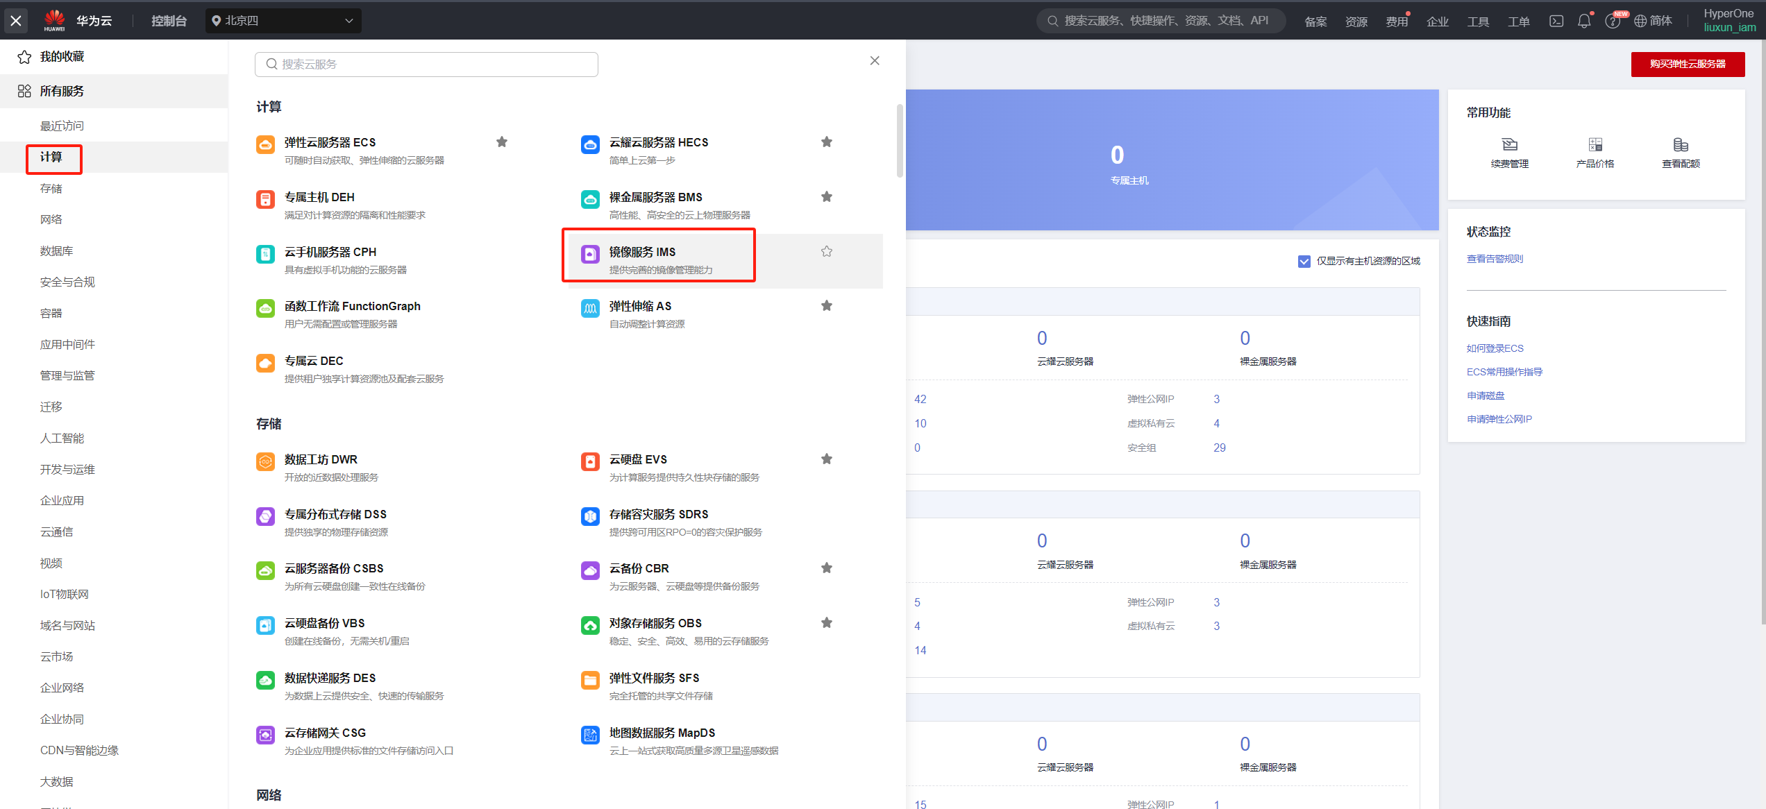Open the CloudShell terminal icon
Screen dimensions: 1766x809
point(1556,21)
